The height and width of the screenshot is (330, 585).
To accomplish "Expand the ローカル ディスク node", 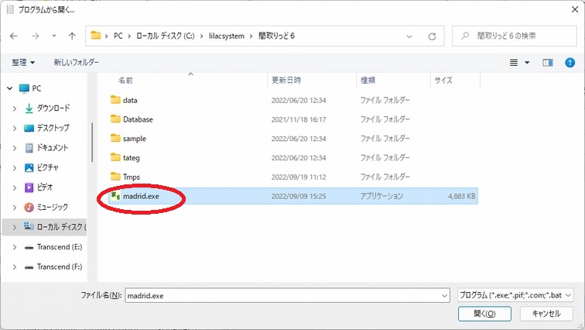I will (x=15, y=227).
